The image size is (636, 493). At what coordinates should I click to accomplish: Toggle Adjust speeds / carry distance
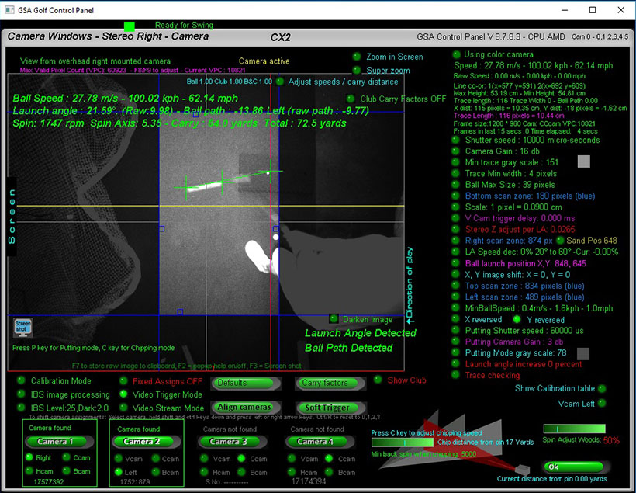click(x=279, y=82)
